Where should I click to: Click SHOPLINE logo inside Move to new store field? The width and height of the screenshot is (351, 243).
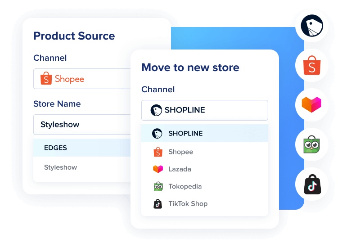pos(156,110)
